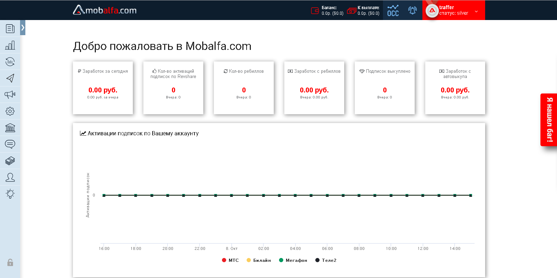Click the padlock icon at sidebar bottom
Viewport: 557px width, 278px height.
10,263
